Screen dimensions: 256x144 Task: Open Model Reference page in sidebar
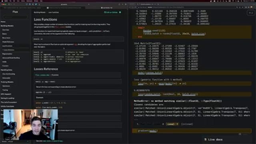pyautogui.click(x=8, y=42)
